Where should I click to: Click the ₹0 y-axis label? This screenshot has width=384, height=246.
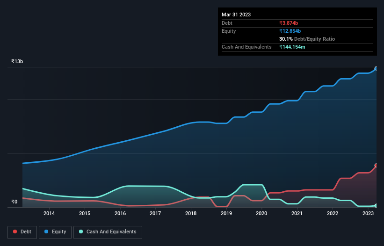pyautogui.click(x=14, y=202)
